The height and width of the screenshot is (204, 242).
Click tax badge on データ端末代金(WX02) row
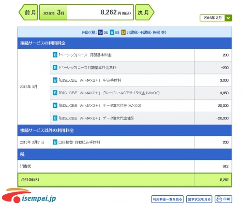(x=55, y=105)
